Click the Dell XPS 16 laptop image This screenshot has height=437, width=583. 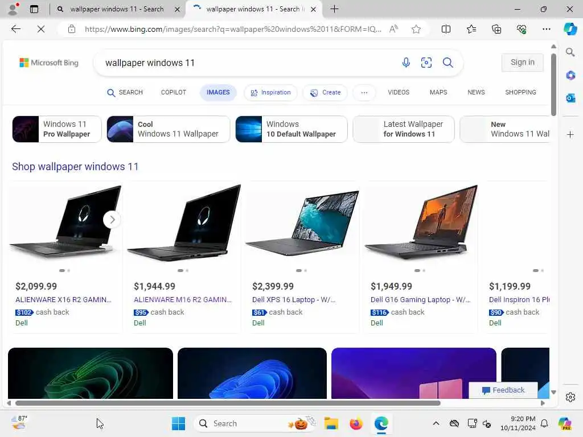tap(302, 223)
